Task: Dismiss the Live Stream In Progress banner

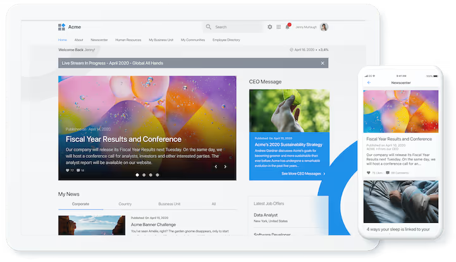Action: (x=322, y=63)
